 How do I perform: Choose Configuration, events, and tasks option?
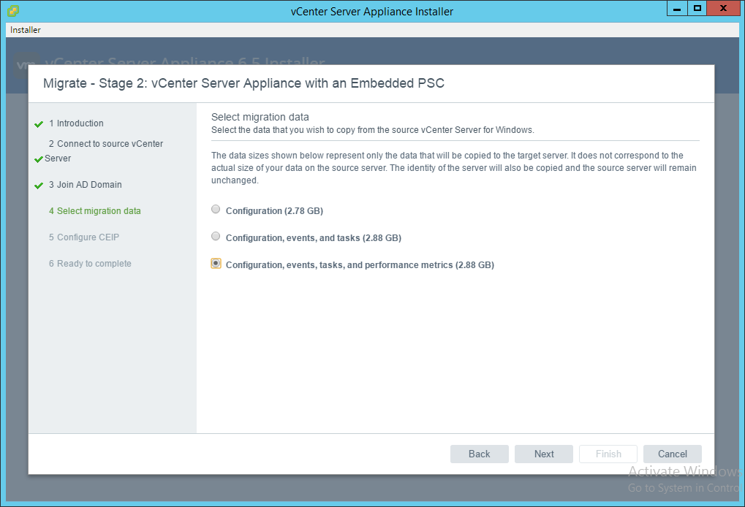click(216, 237)
